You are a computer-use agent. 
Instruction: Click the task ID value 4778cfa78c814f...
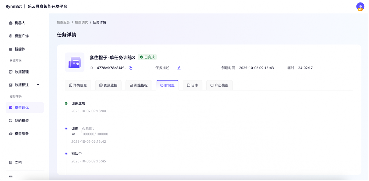coord(112,68)
